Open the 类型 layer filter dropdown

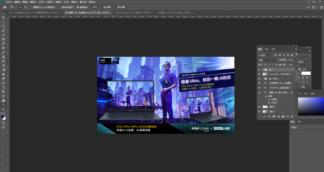point(265,55)
